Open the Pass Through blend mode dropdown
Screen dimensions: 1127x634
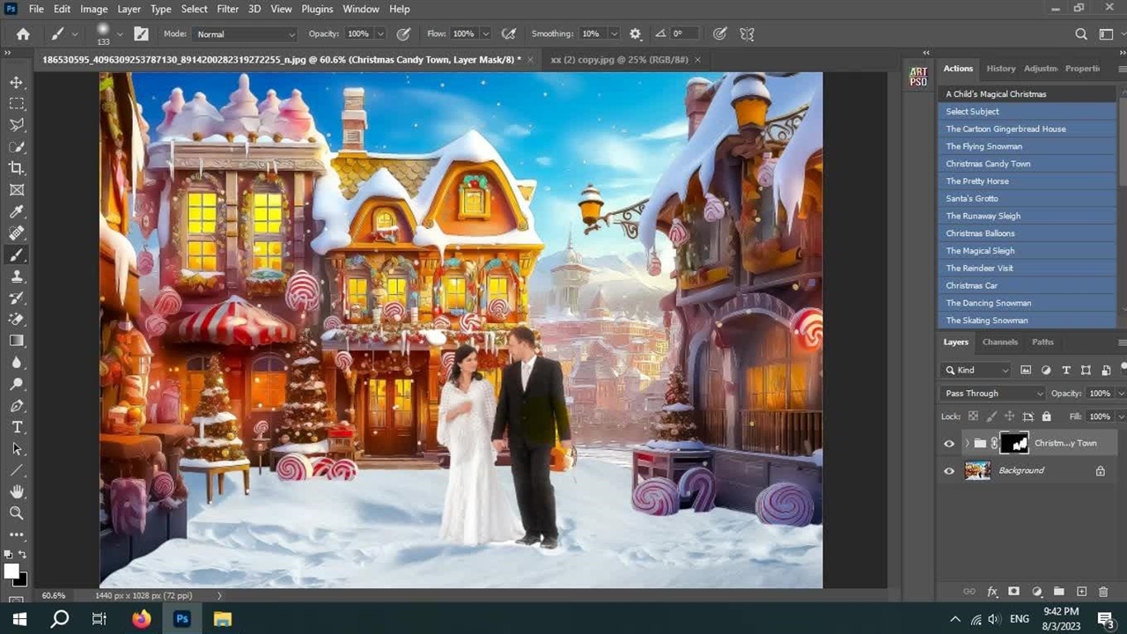992,394
